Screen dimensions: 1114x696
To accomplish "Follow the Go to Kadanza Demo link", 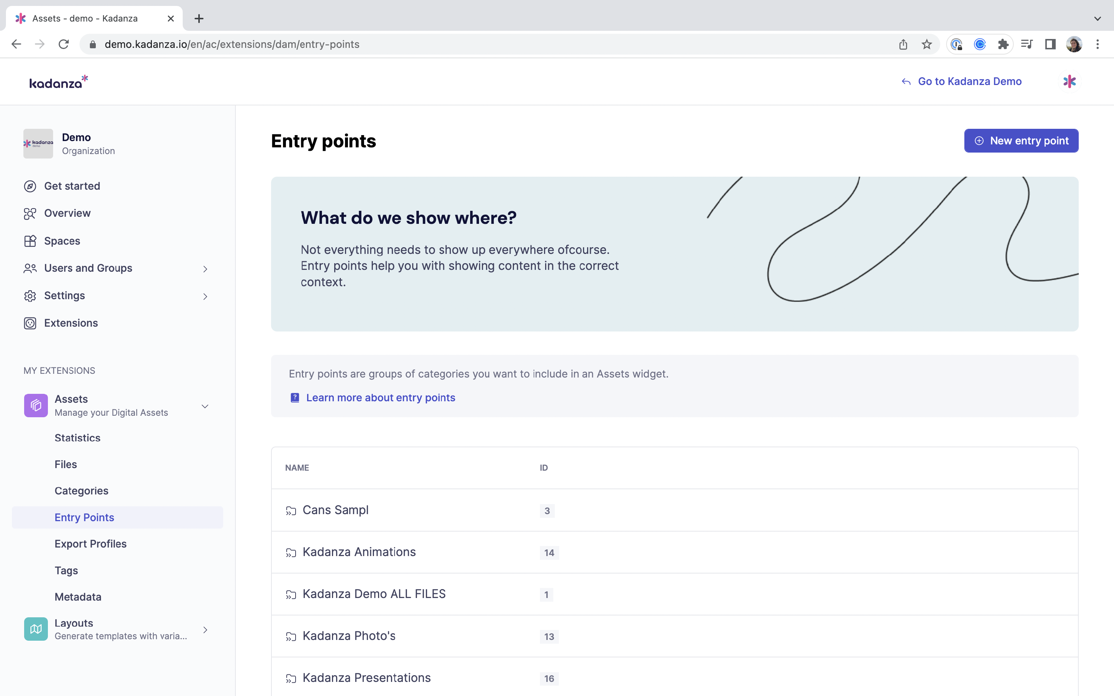I will pyautogui.click(x=969, y=81).
